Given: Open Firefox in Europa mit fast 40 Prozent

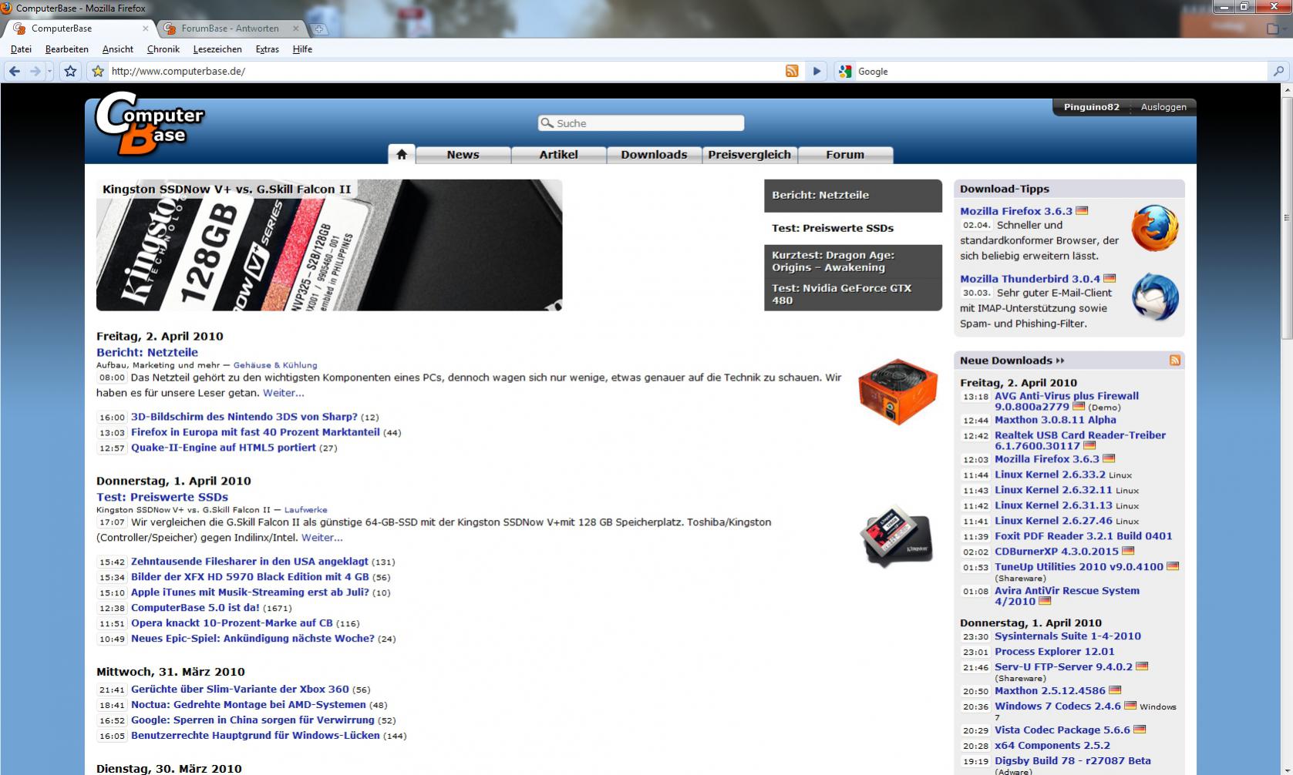Looking at the screenshot, I should (255, 432).
